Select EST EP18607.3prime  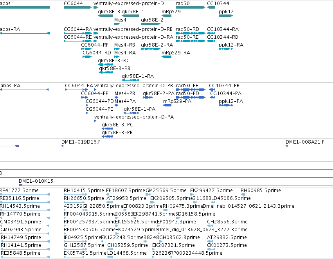tap(108, 194)
